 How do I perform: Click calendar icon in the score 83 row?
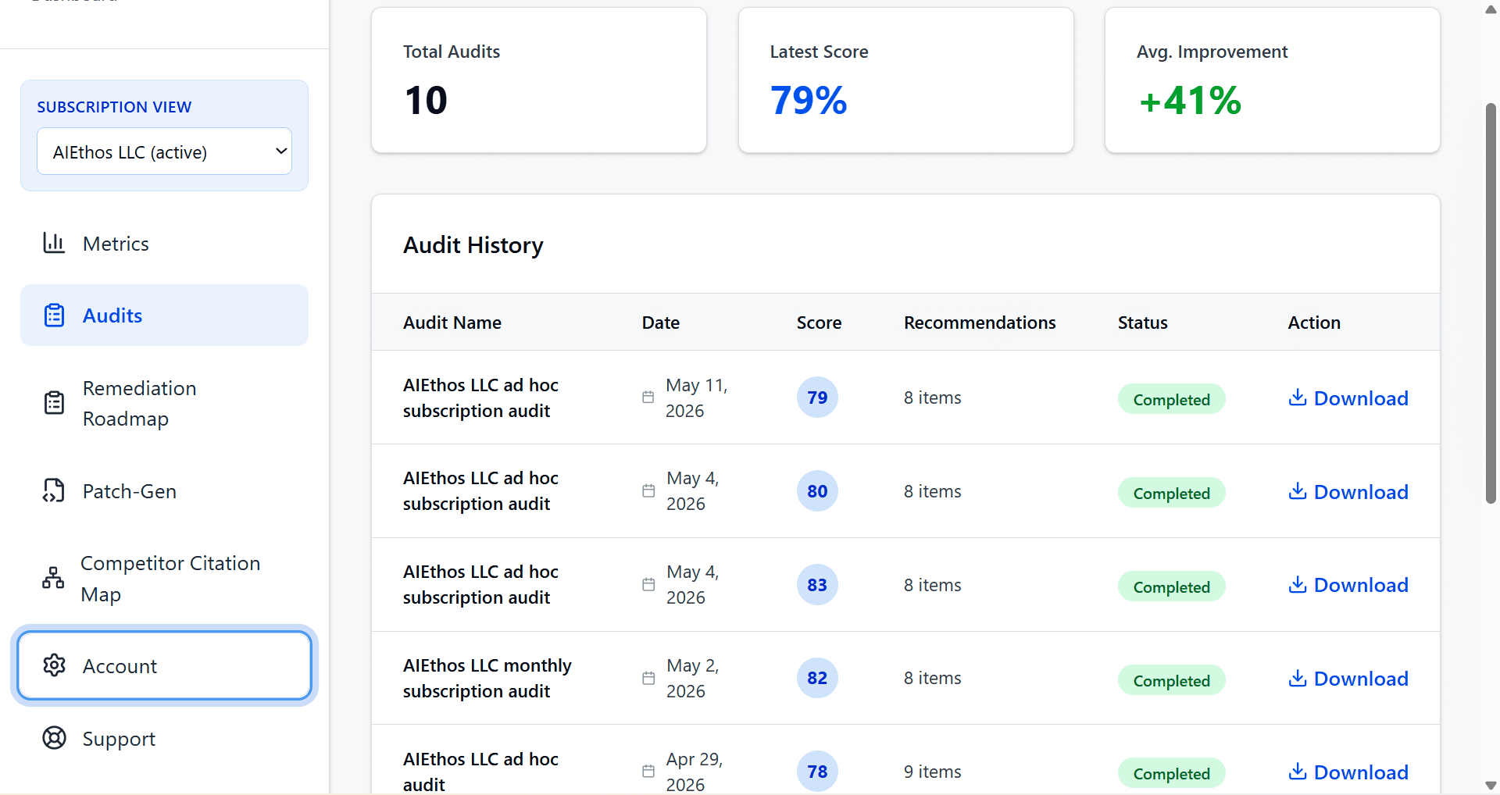click(648, 585)
